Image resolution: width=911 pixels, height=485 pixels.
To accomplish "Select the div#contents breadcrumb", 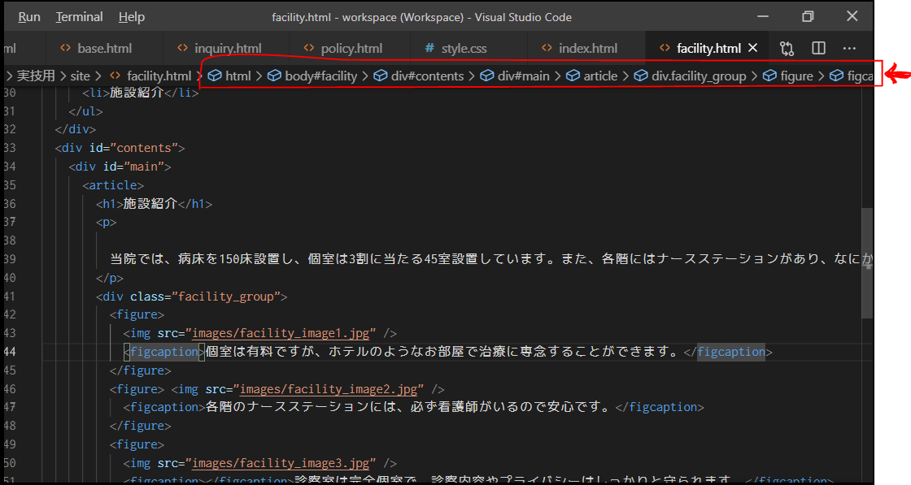I will [427, 76].
